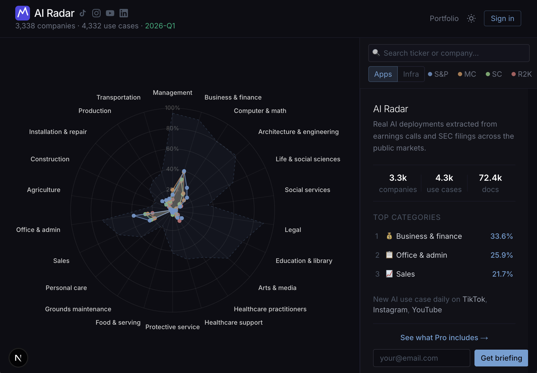Open the YouTube icon in the header

[x=110, y=13]
